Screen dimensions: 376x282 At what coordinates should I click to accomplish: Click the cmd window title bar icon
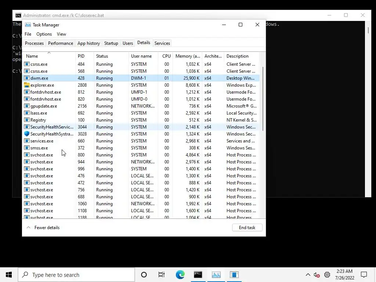[18, 15]
